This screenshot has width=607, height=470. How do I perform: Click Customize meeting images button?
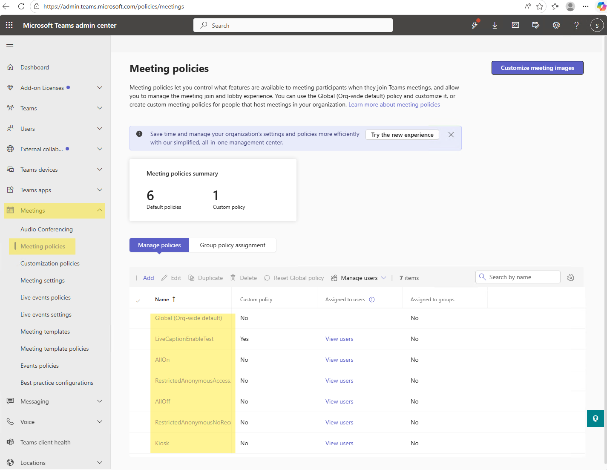tap(537, 68)
